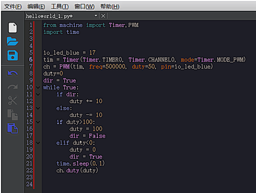
Task: Close the helloworld_1.py tab
Action: click(x=103, y=16)
